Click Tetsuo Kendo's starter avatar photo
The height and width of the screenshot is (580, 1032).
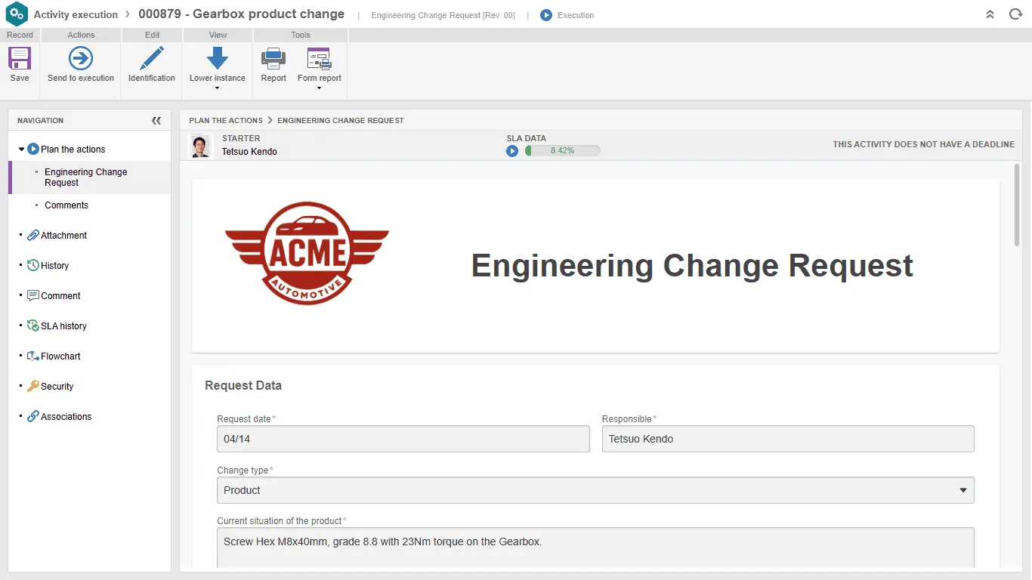200,147
